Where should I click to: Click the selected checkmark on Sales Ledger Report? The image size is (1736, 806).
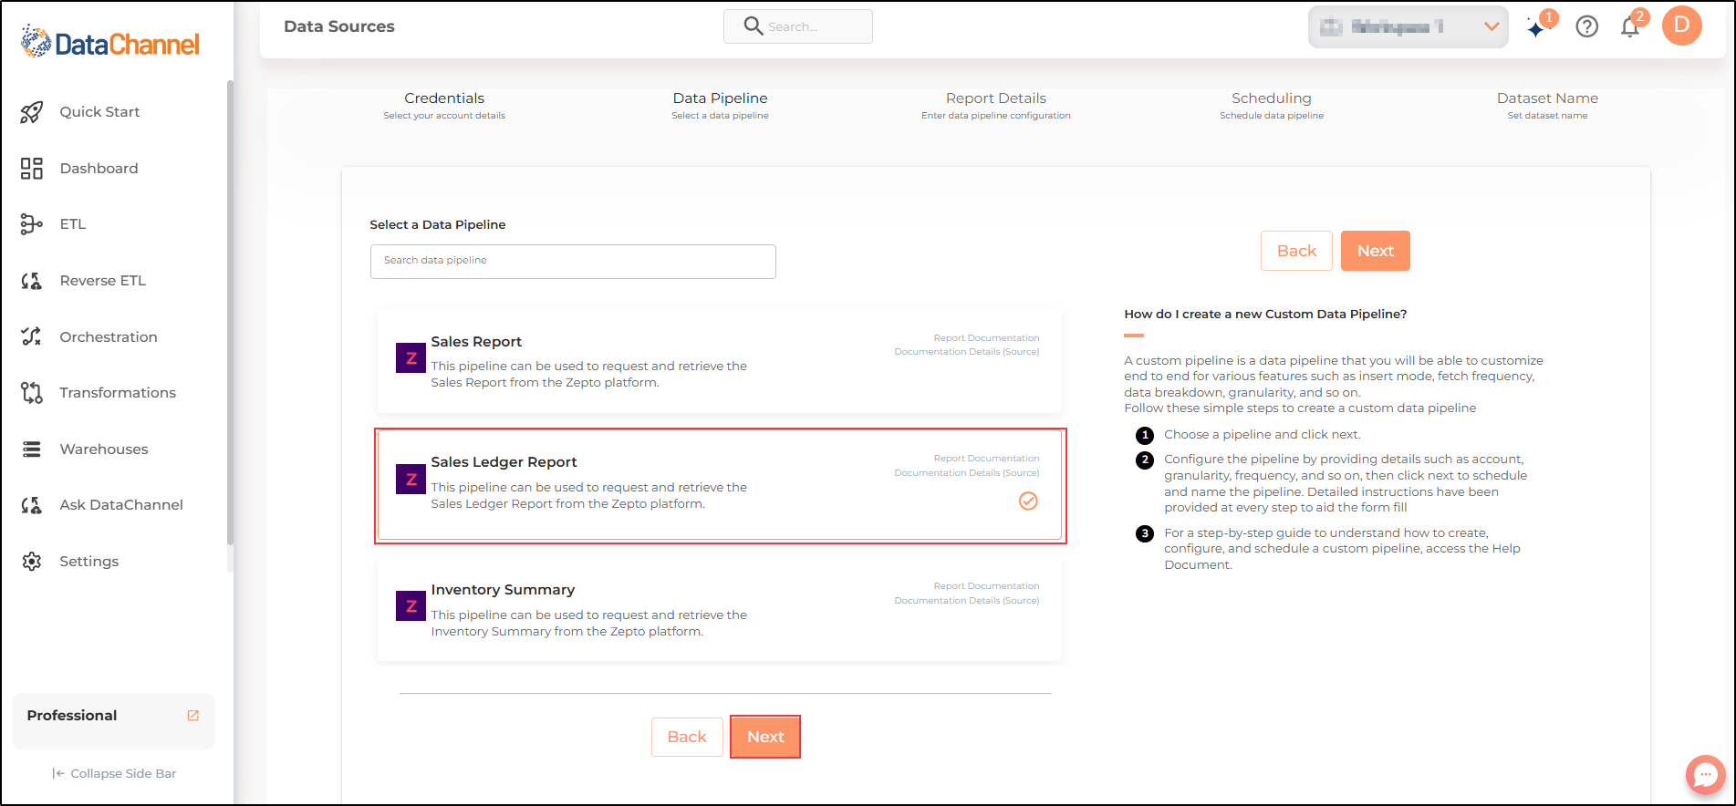pyautogui.click(x=1028, y=501)
